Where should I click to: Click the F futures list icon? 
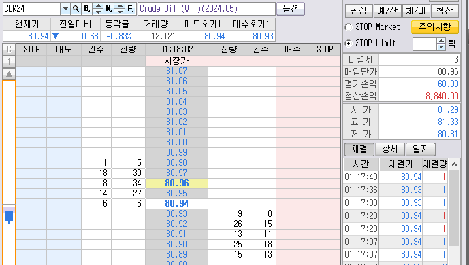click(x=131, y=9)
